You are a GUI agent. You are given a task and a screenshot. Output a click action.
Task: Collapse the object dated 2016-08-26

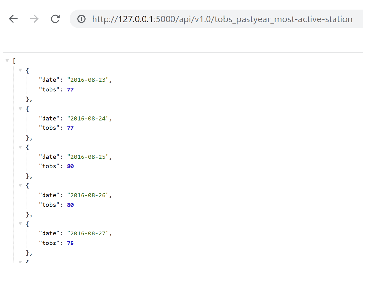pyautogui.click(x=20, y=185)
